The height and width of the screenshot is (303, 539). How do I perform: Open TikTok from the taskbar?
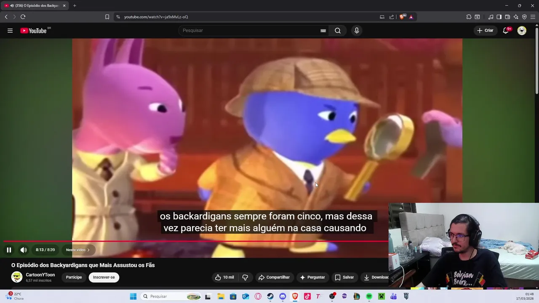(307, 296)
